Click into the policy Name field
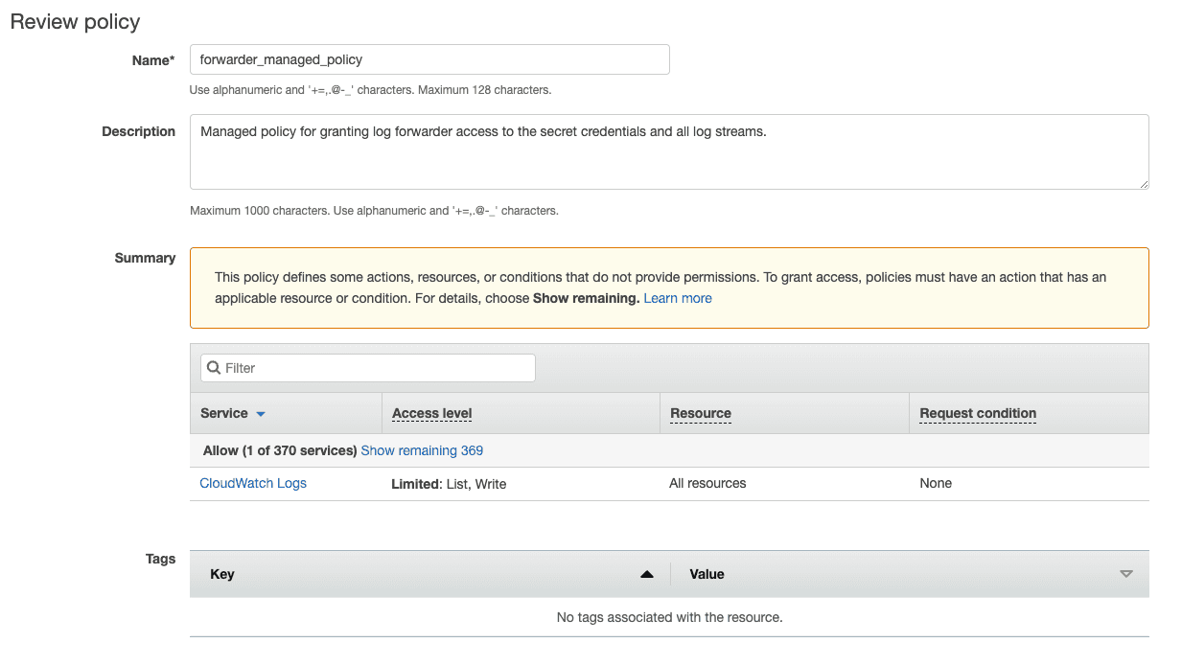 click(429, 59)
